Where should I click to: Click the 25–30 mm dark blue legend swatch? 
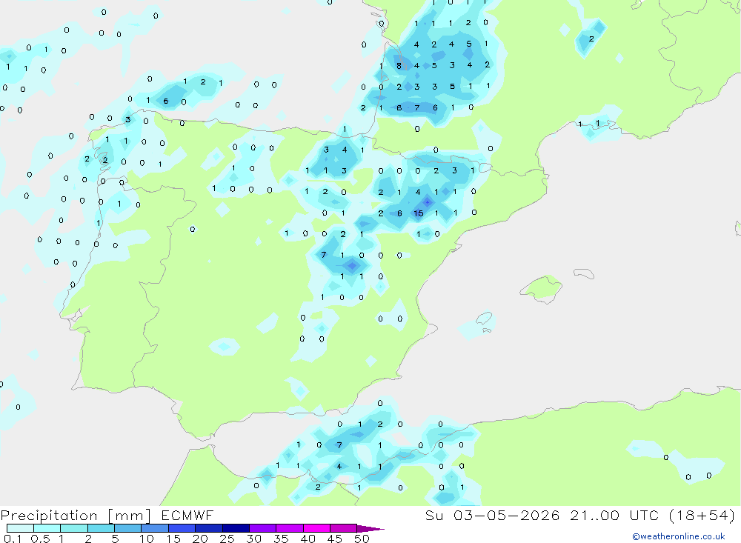[236, 528]
